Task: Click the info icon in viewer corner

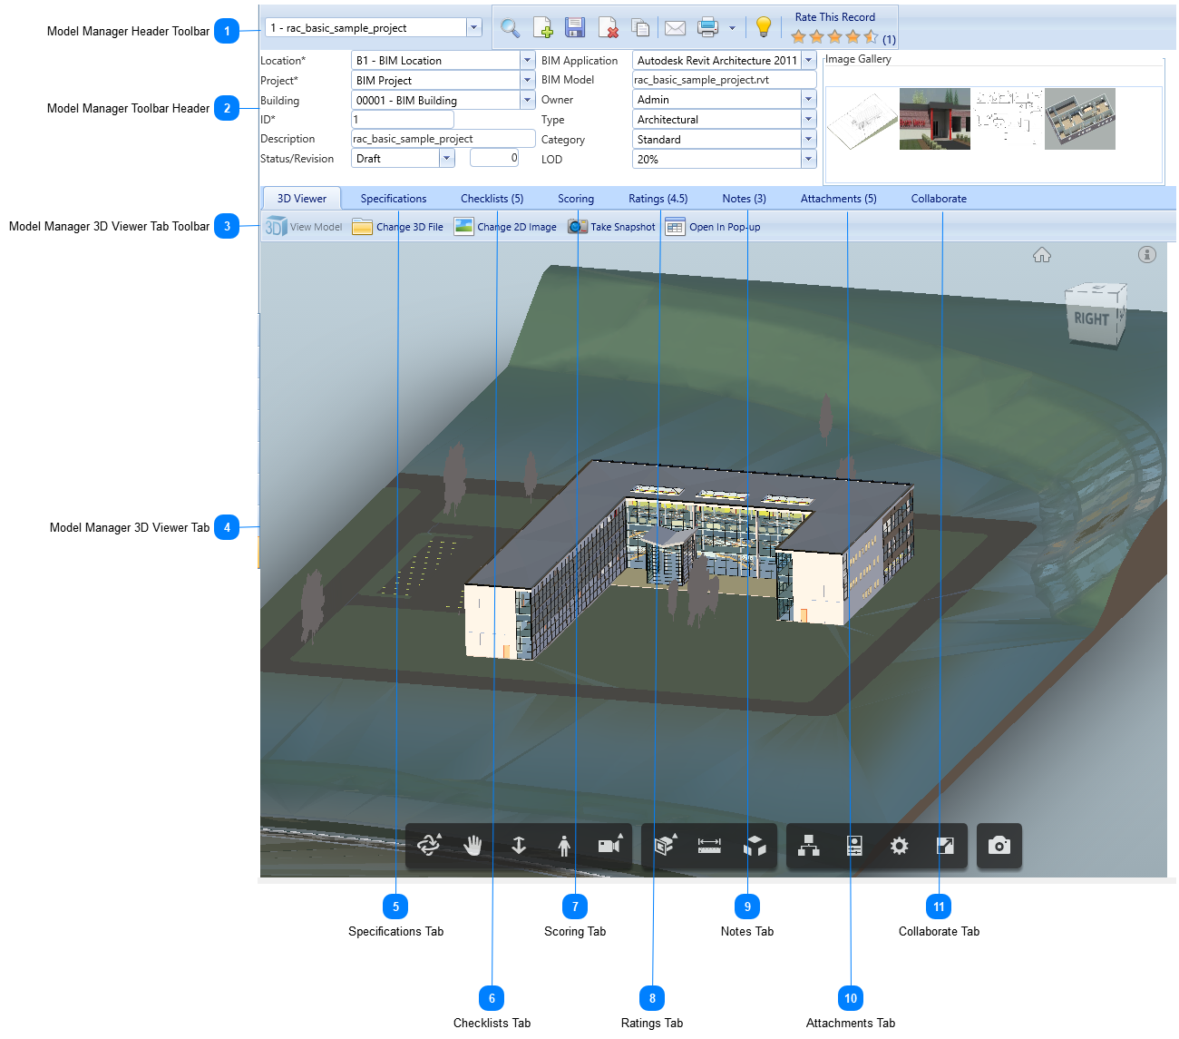Action: point(1147,255)
